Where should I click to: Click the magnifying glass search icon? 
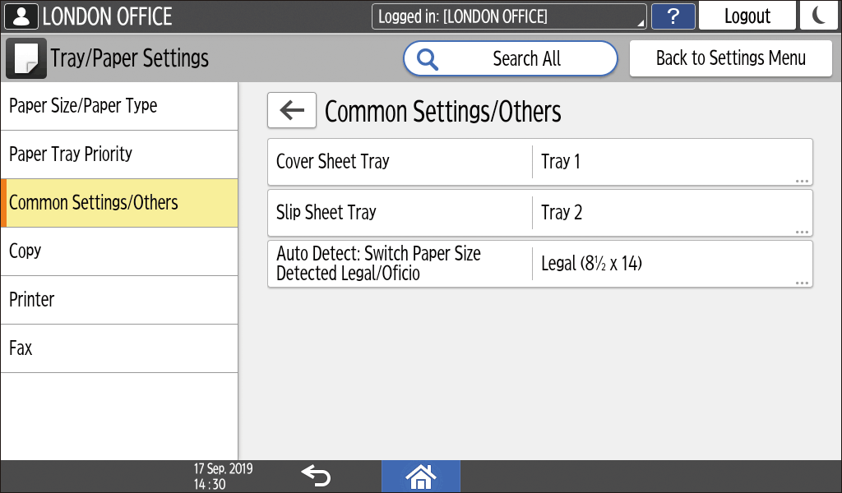coord(428,58)
